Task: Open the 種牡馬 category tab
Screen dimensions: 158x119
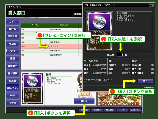Action: (13, 29)
